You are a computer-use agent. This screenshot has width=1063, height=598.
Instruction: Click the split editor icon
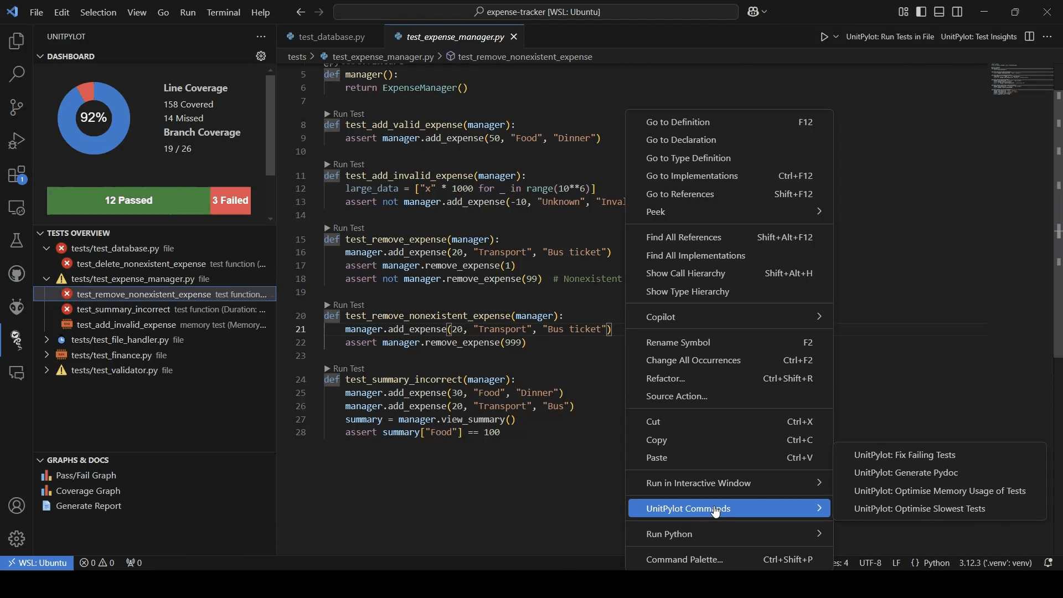(x=1029, y=37)
